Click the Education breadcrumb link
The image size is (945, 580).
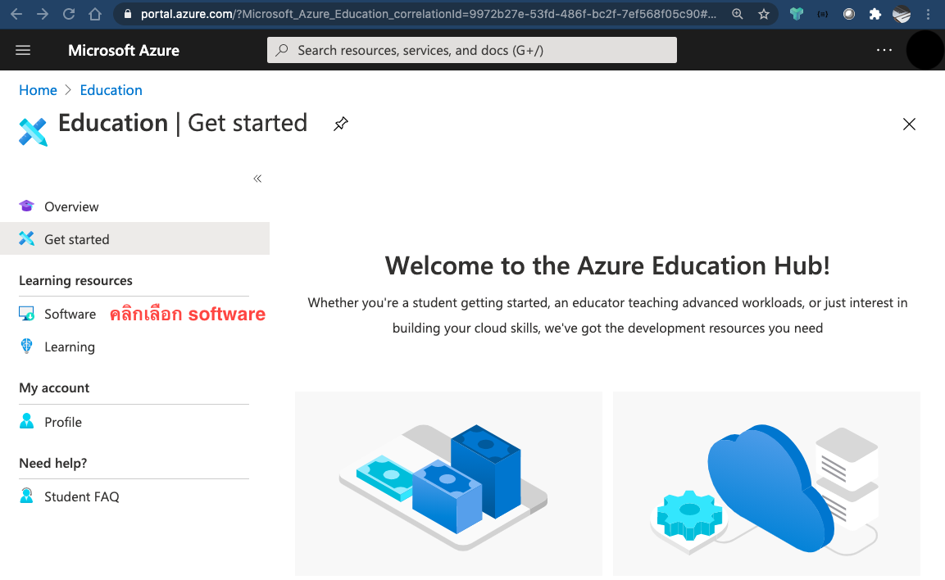tap(111, 90)
